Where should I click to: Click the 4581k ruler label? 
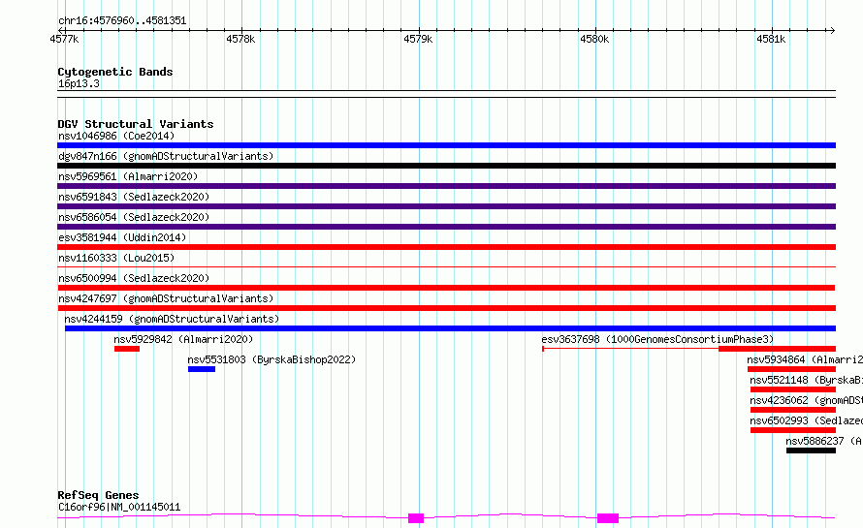(x=771, y=39)
